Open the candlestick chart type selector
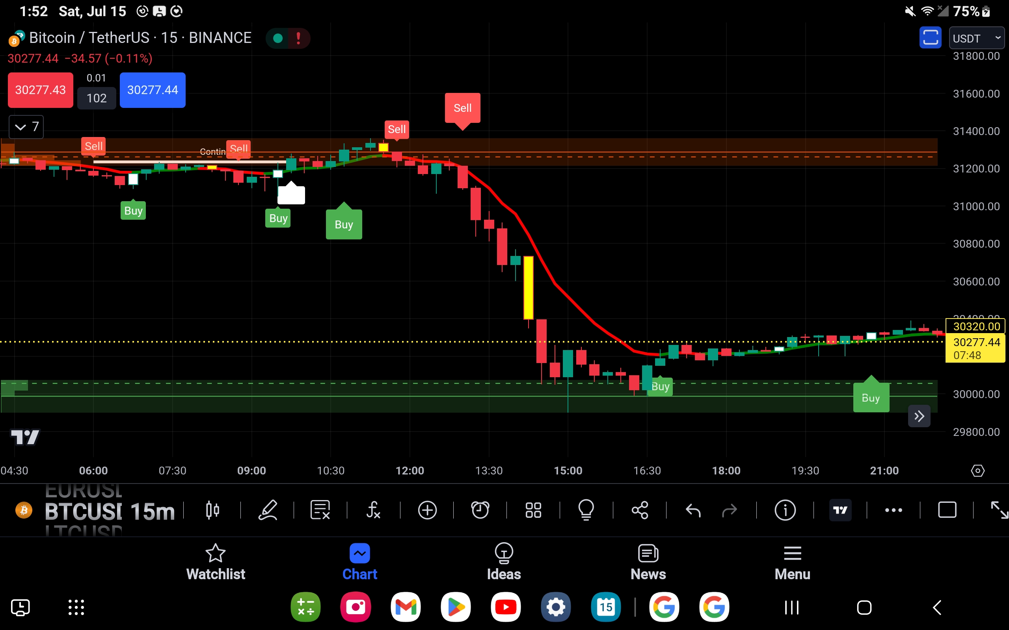1009x630 pixels. tap(212, 510)
